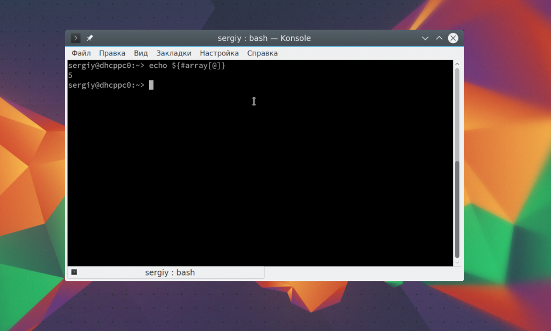Close the Konsole window
This screenshot has width=551, height=331.
tap(453, 38)
